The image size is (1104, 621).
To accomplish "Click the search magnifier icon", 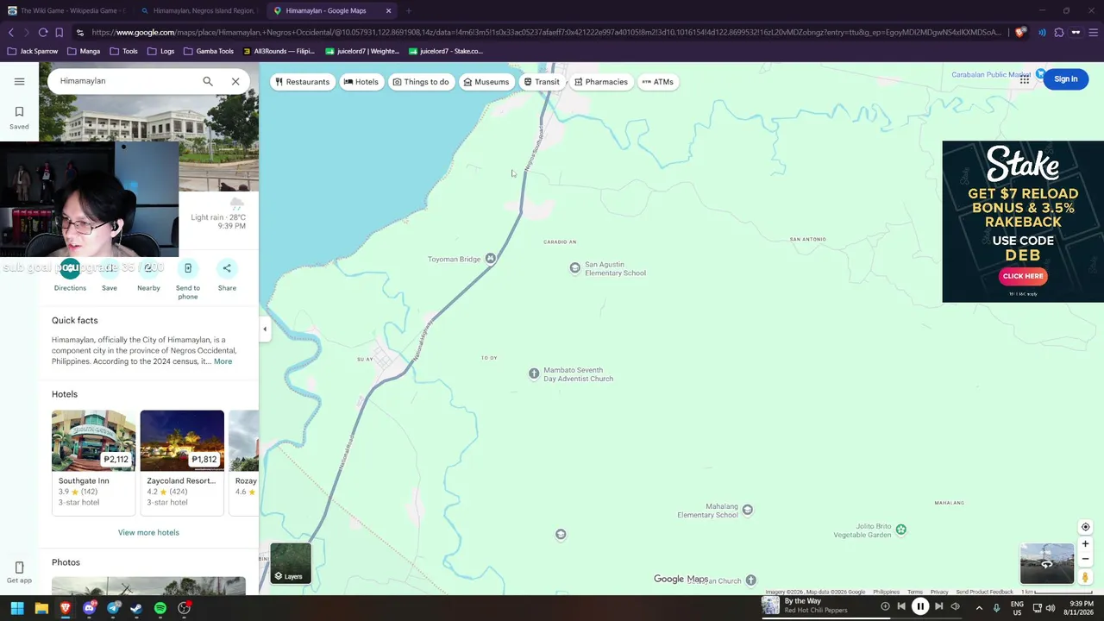I will pos(208,81).
